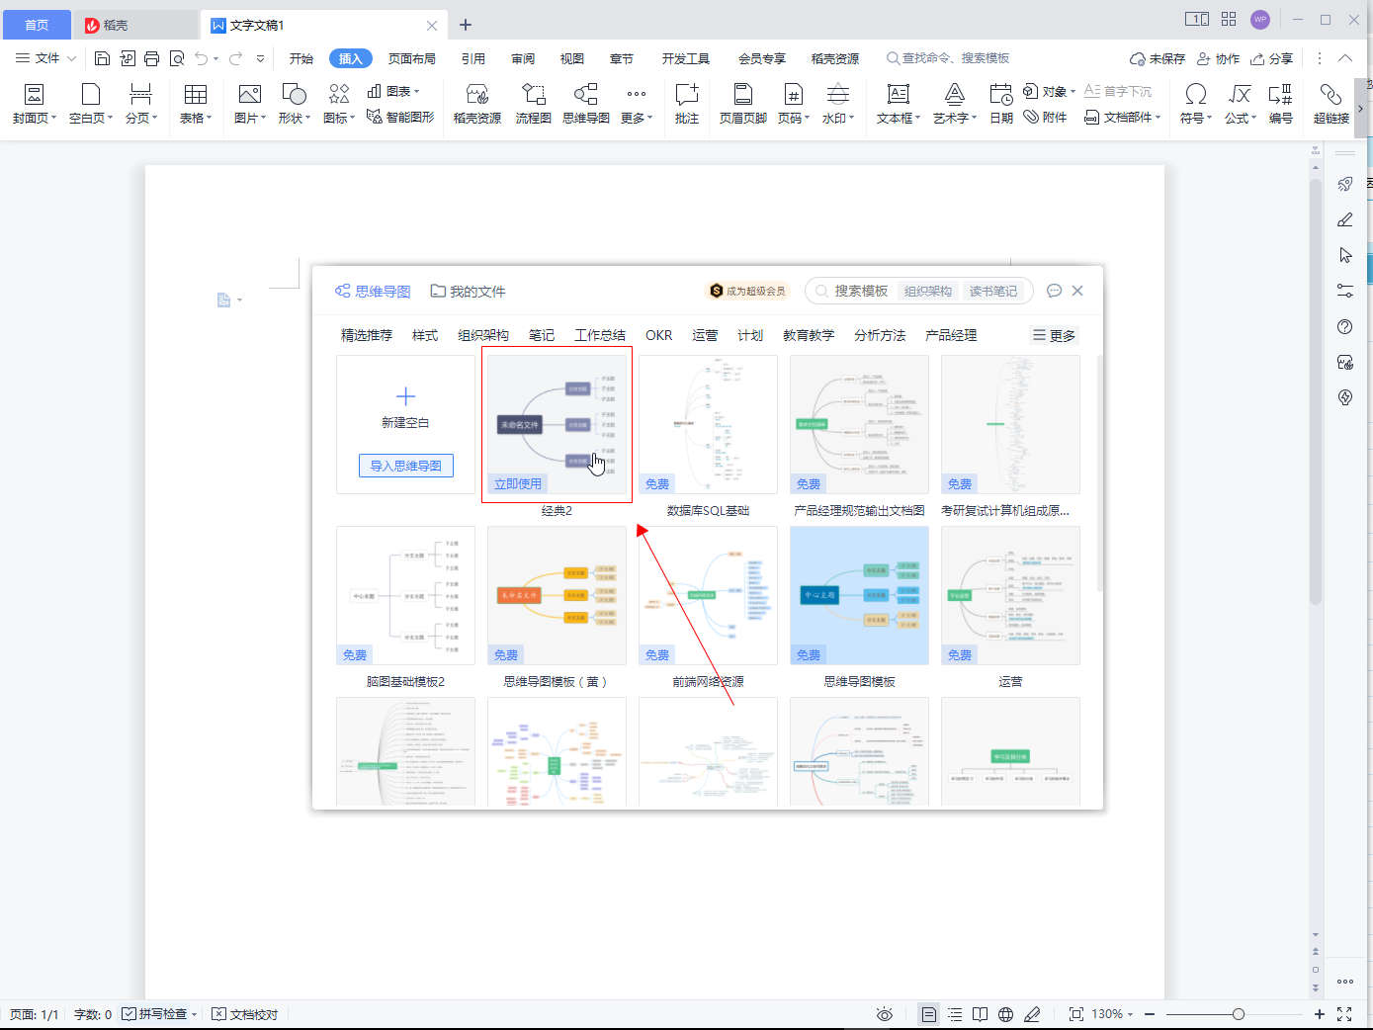Insert word art (艺术字)
Viewport: 1373px width, 1030px height.
tap(955, 104)
